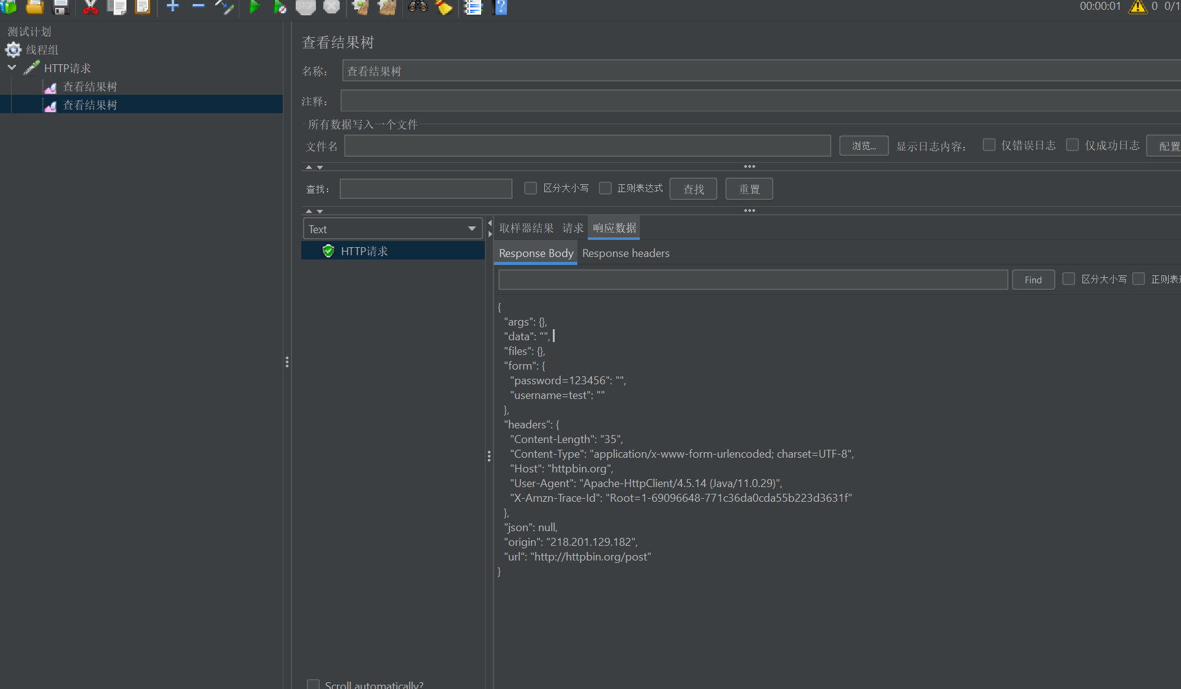The image size is (1181, 689).
Task: Click the Find button
Action: [x=1033, y=280]
